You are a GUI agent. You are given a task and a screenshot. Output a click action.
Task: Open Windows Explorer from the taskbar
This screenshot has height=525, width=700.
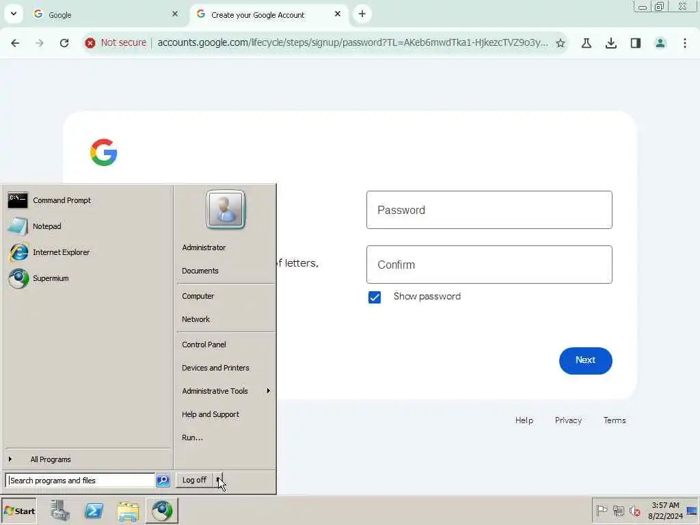tap(128, 511)
